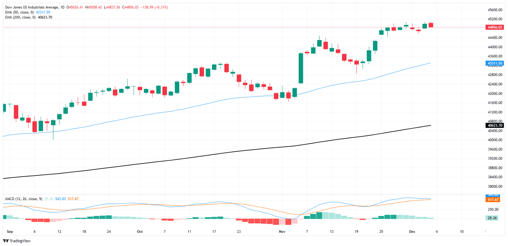Click the 45200.00 price axis label
Image resolution: width=508 pixels, height=246 pixels.
point(494,19)
